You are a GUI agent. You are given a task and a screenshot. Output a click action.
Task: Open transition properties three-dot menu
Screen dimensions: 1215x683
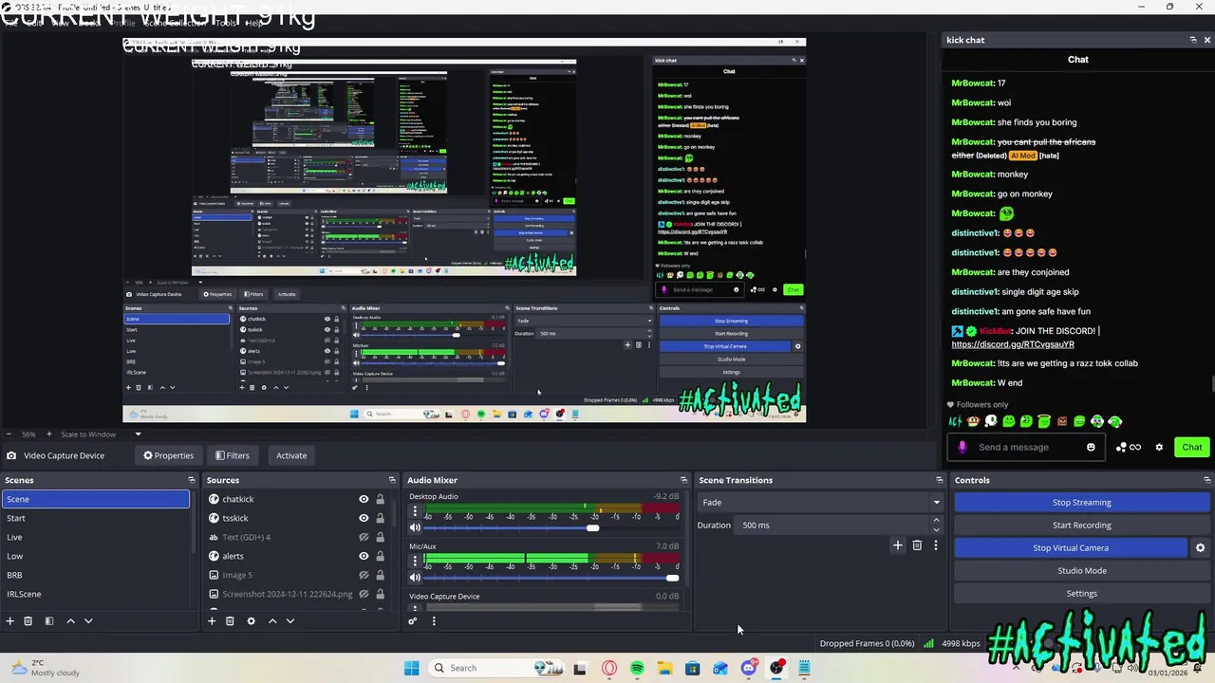(936, 545)
